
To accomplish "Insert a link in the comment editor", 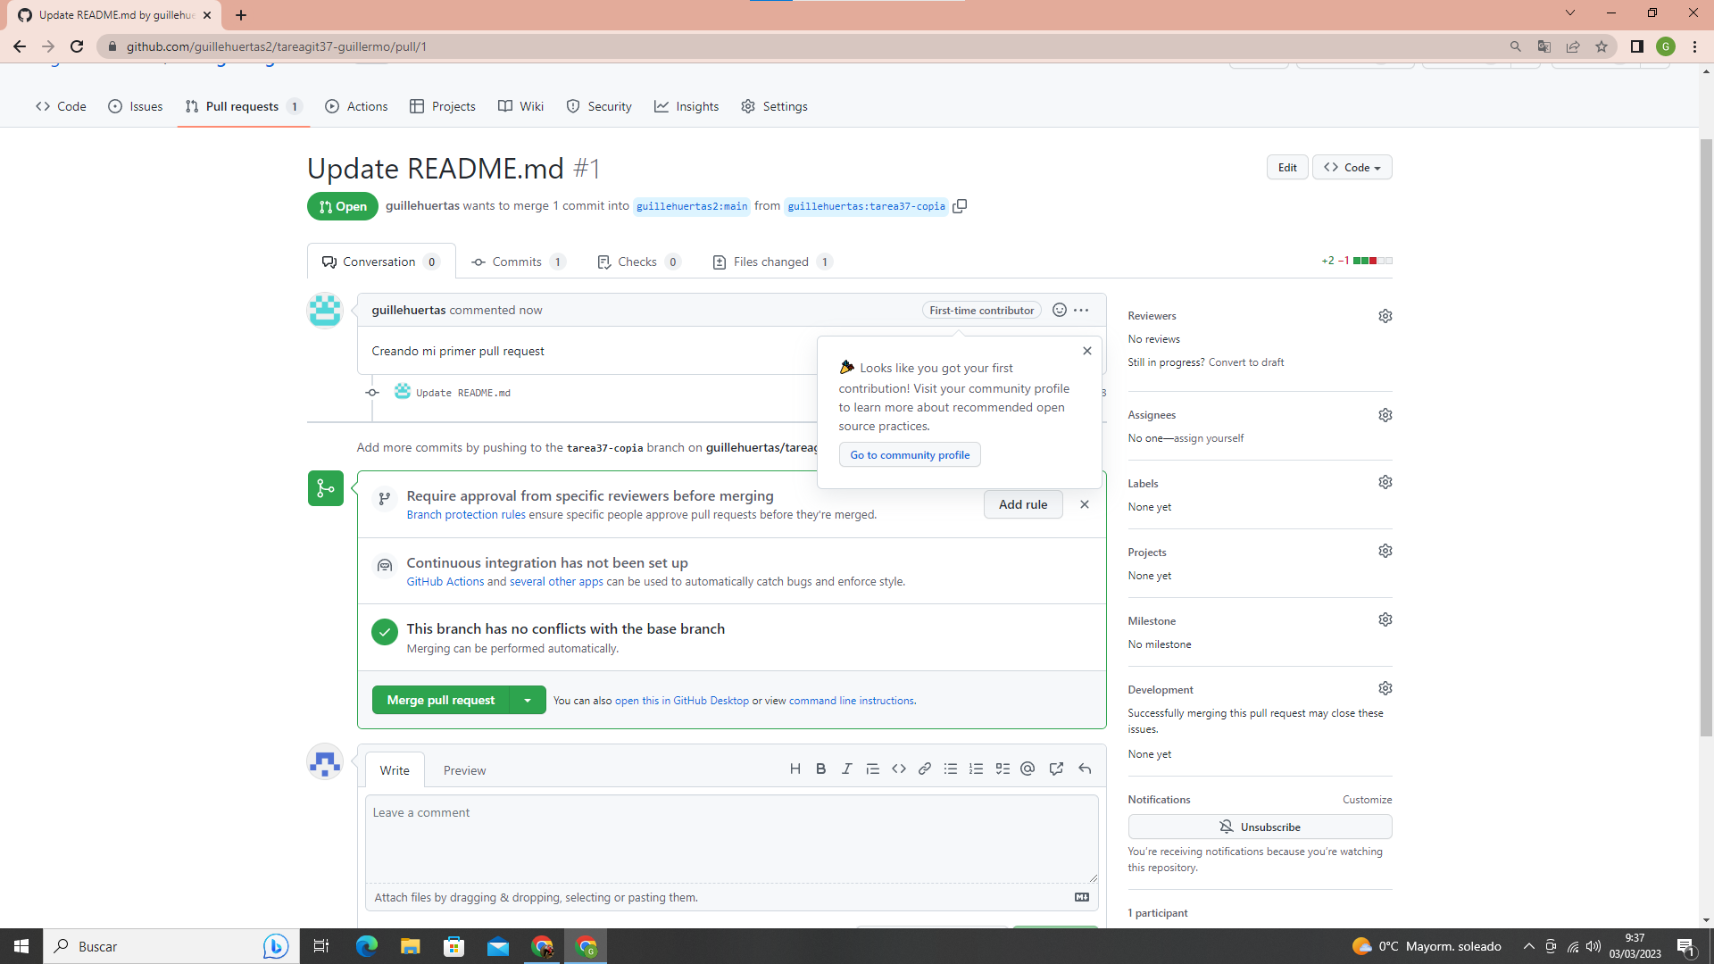I will pos(925,769).
